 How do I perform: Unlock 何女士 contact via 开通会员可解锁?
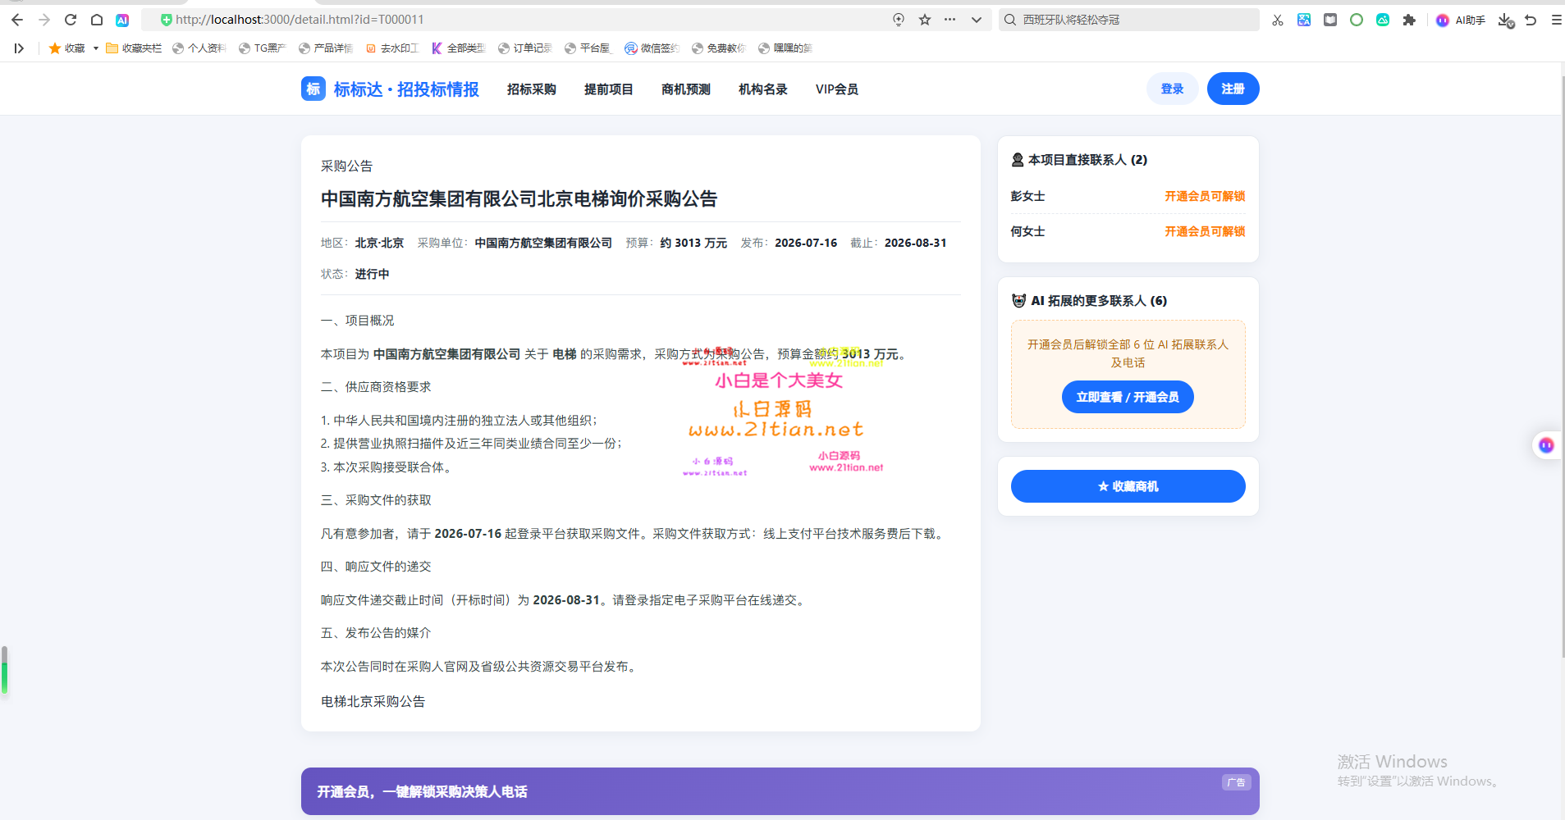click(x=1205, y=231)
